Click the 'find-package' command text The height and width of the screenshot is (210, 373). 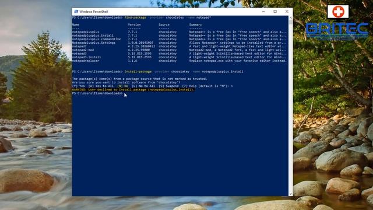coord(135,17)
